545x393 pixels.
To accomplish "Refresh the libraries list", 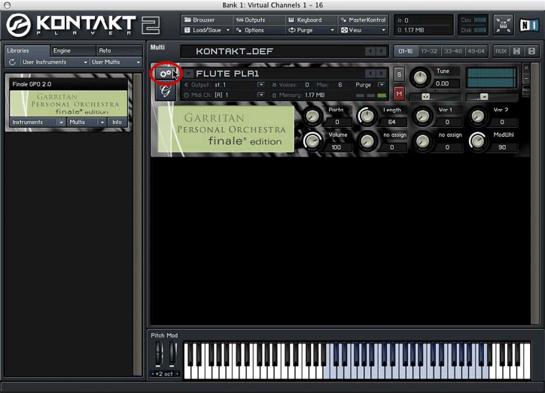I will pos(12,62).
